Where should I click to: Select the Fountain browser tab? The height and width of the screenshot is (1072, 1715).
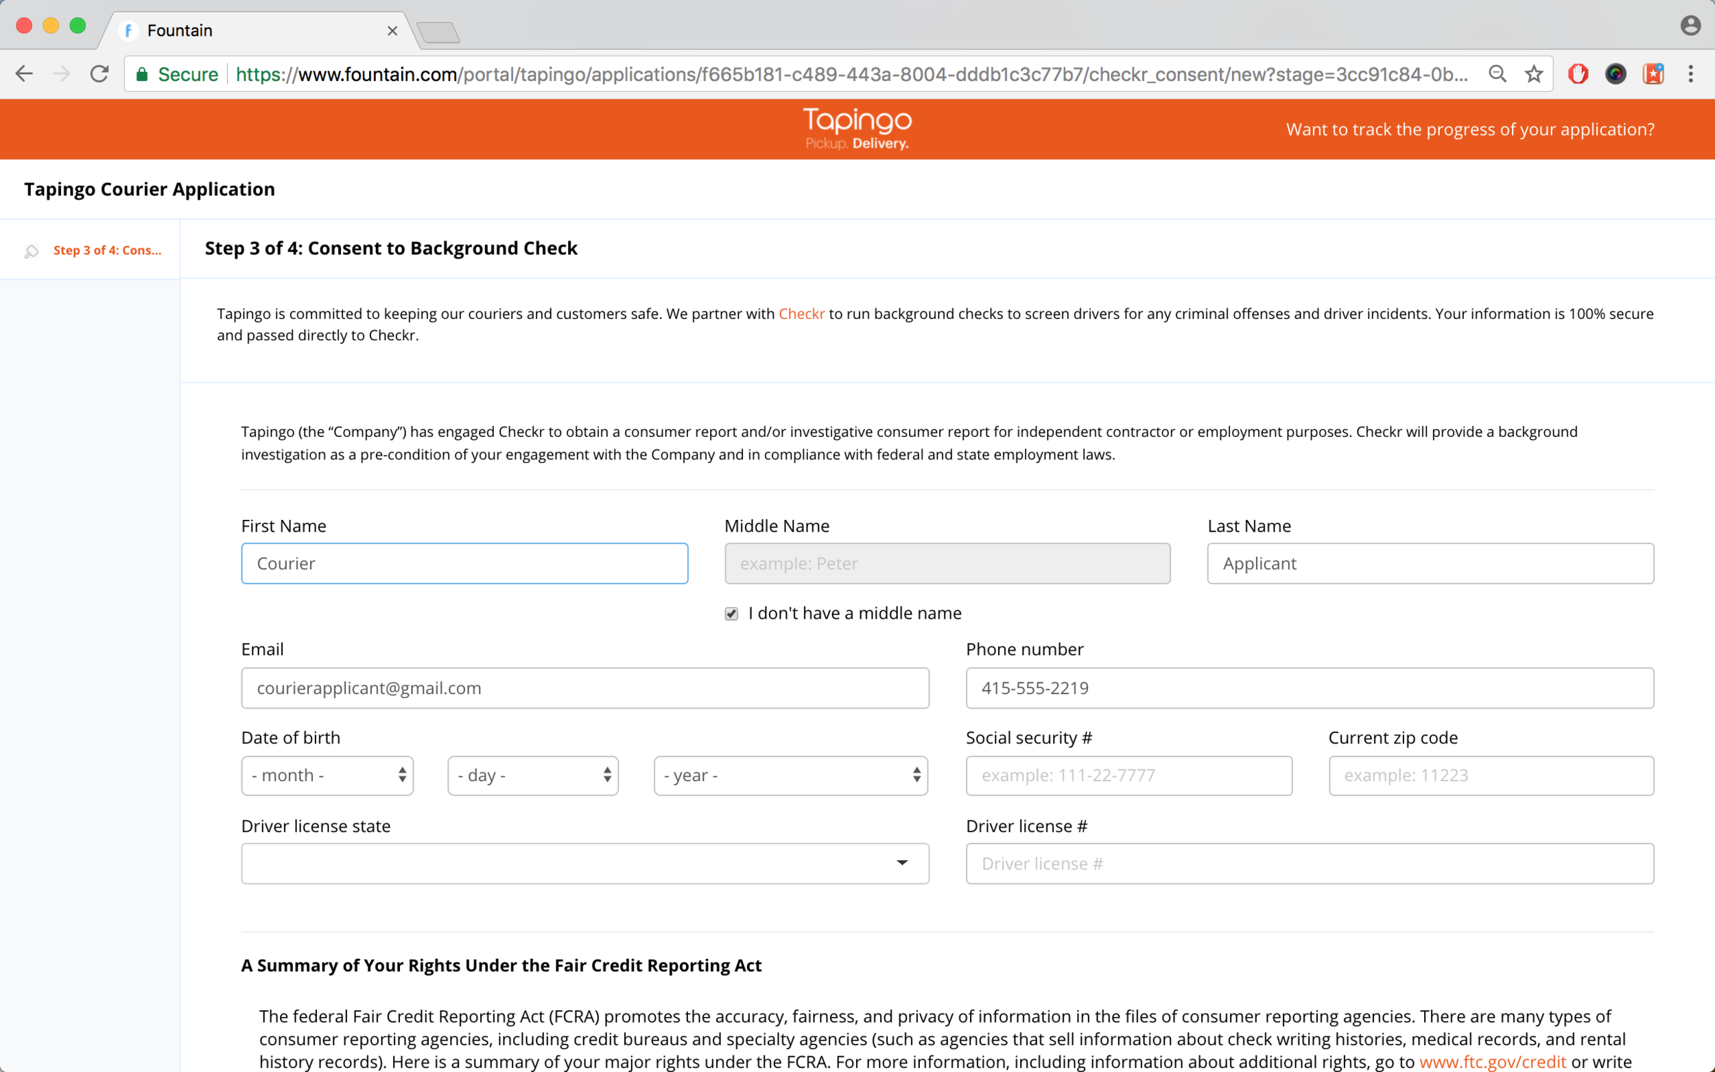(259, 30)
